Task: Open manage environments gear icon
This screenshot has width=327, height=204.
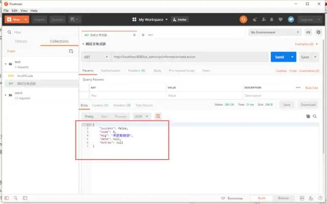Action: click(318, 32)
